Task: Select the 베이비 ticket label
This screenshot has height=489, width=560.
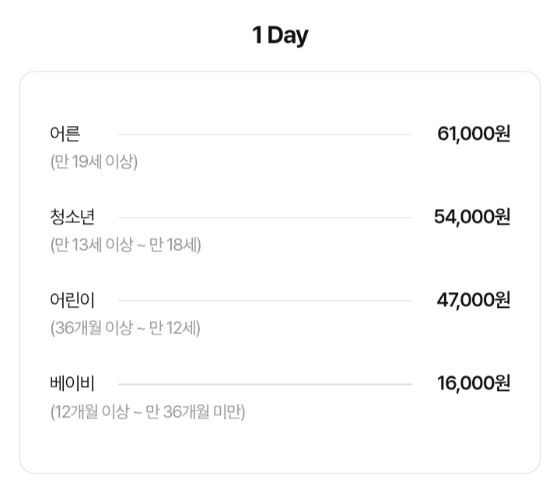Action: pos(72,383)
